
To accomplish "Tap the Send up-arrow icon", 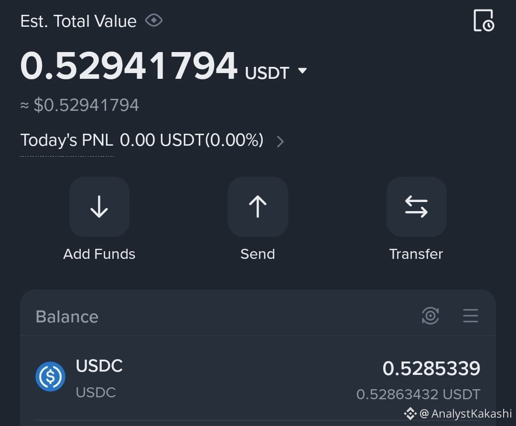I will click(258, 207).
